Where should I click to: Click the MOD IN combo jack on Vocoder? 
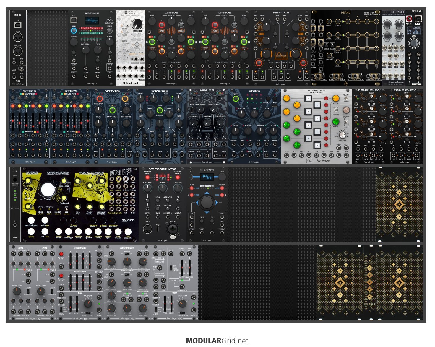pyautogui.click(x=173, y=229)
